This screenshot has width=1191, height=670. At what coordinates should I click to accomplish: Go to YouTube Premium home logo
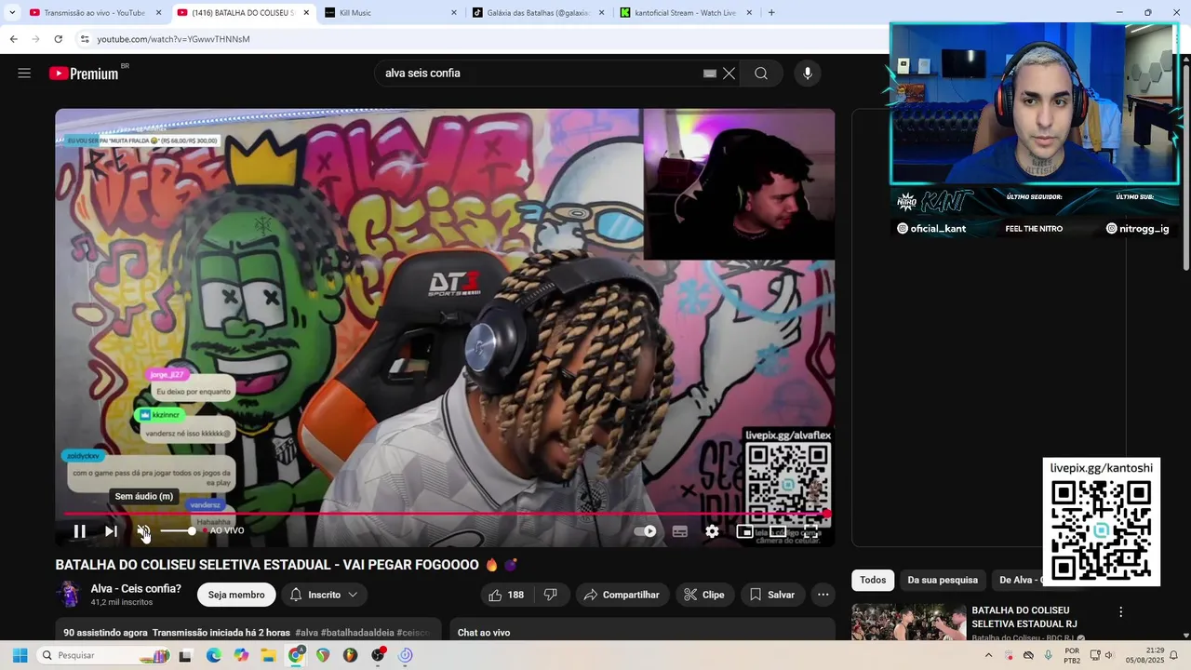click(84, 74)
